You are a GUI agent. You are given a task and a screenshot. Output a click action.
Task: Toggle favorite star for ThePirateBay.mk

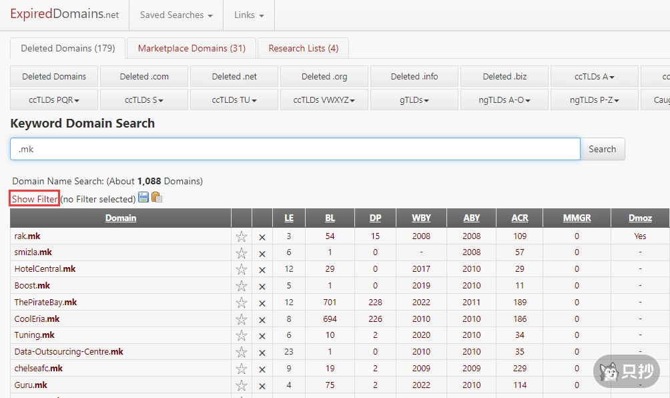click(242, 303)
